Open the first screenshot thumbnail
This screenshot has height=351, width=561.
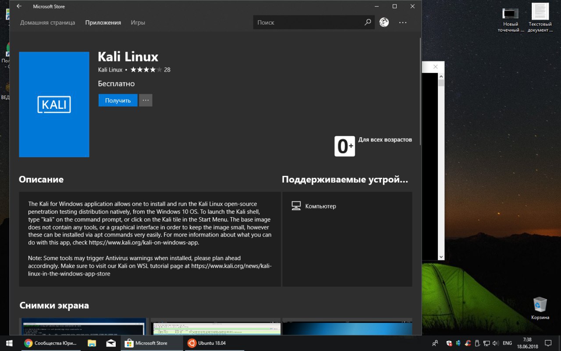pyautogui.click(x=84, y=326)
